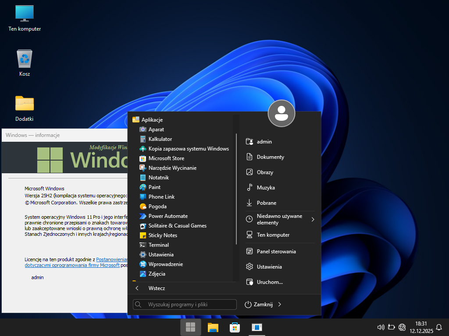Follow the Postanowieniami license link
The height and width of the screenshot is (336, 449).
coord(111,260)
